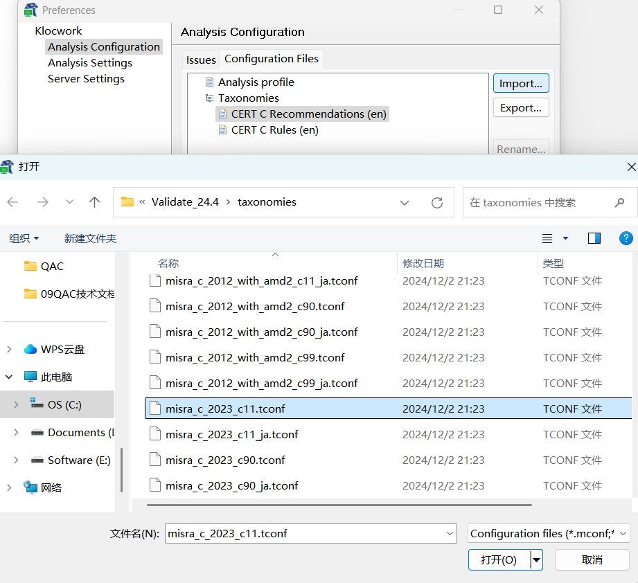
Task: Expand the address bar history dropdown
Action: (x=405, y=202)
